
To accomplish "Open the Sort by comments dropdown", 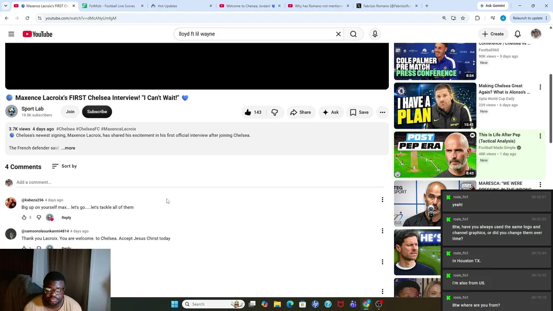I will point(64,166).
